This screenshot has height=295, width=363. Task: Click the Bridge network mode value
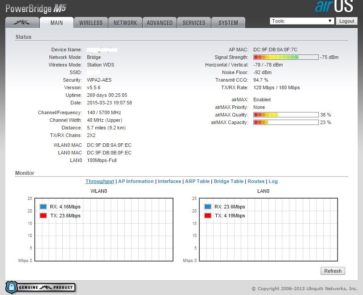pos(94,57)
